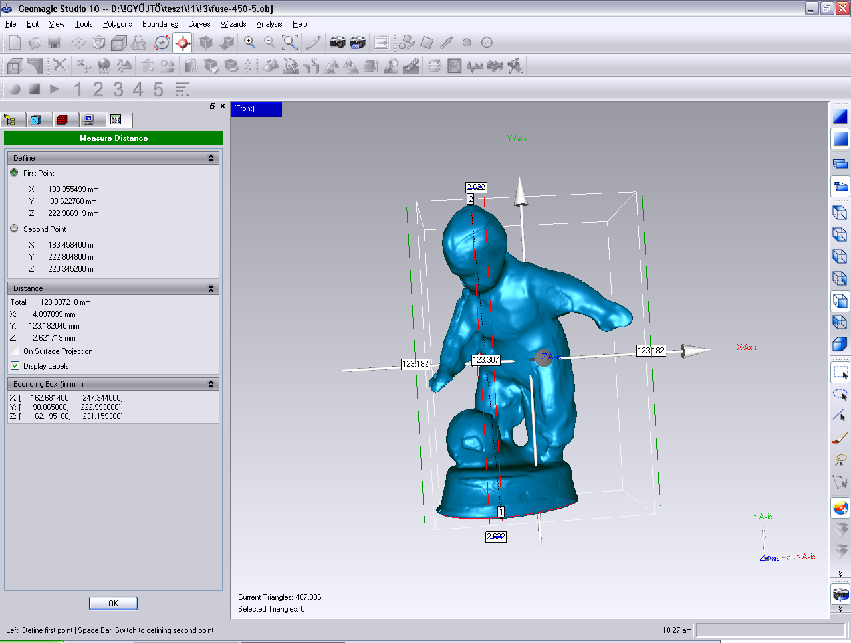Image resolution: width=851 pixels, height=643 pixels.
Task: Click the Zoom In magnifier icon
Action: pyautogui.click(x=250, y=43)
